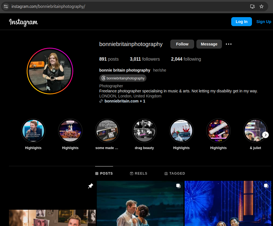View the 3,011 followers list
Image resolution: width=273 pixels, height=226 pixels.
coord(145,59)
